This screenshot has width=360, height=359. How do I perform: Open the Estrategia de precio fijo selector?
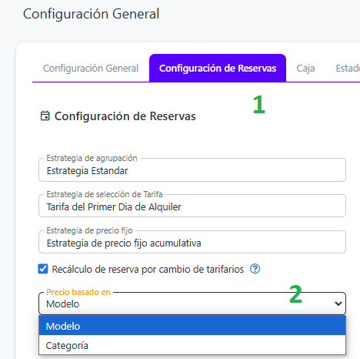192,242
